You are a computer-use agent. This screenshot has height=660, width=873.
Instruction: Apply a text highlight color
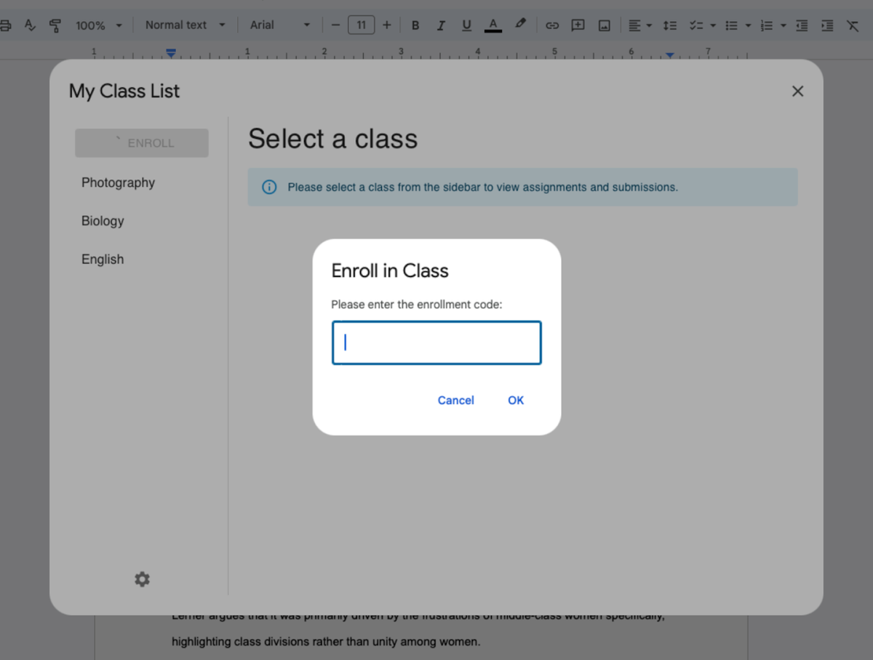(x=519, y=25)
